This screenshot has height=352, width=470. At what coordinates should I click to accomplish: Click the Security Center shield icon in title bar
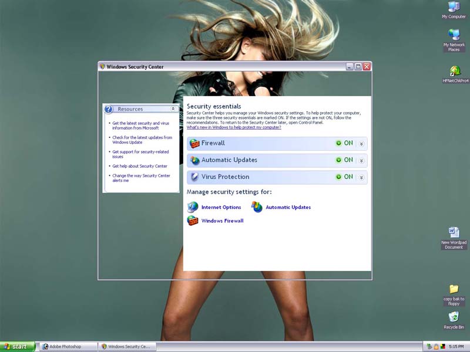(x=102, y=66)
